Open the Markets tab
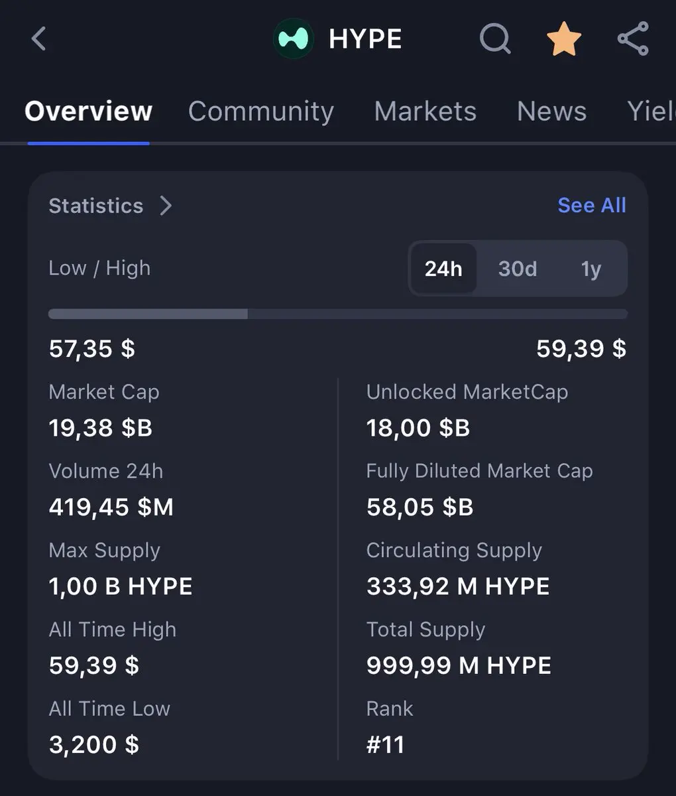 (x=425, y=111)
